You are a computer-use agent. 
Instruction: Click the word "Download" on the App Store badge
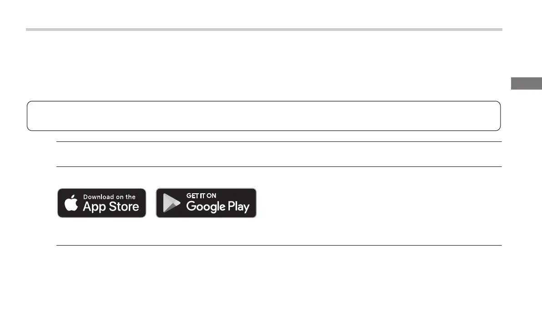[x=98, y=197]
